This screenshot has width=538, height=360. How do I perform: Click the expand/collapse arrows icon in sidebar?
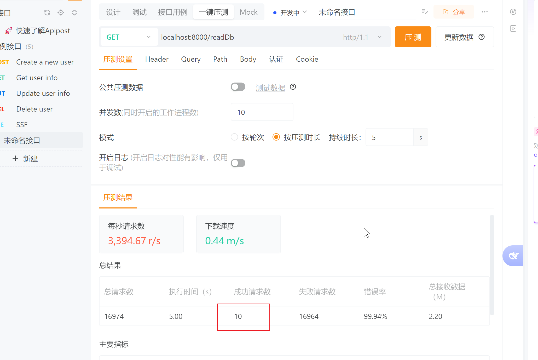[74, 13]
